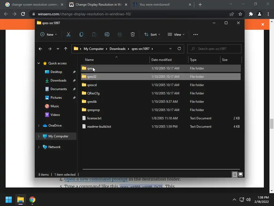This screenshot has height=206, width=274.
Task: Switch to large thumbnails view icon
Action: (241, 174)
